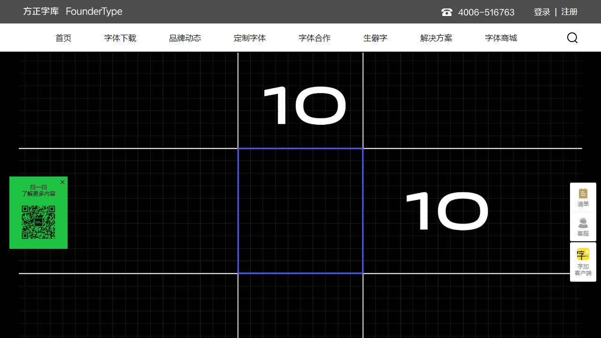Open the 字加 client icon
The image size is (601, 338).
583,262
